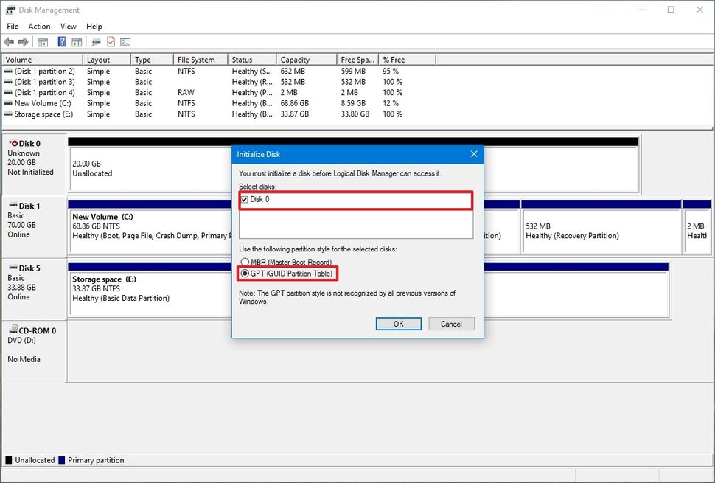This screenshot has width=715, height=483.
Task: Click the Show/Hide console tree toolbar icon
Action: pyautogui.click(x=44, y=42)
